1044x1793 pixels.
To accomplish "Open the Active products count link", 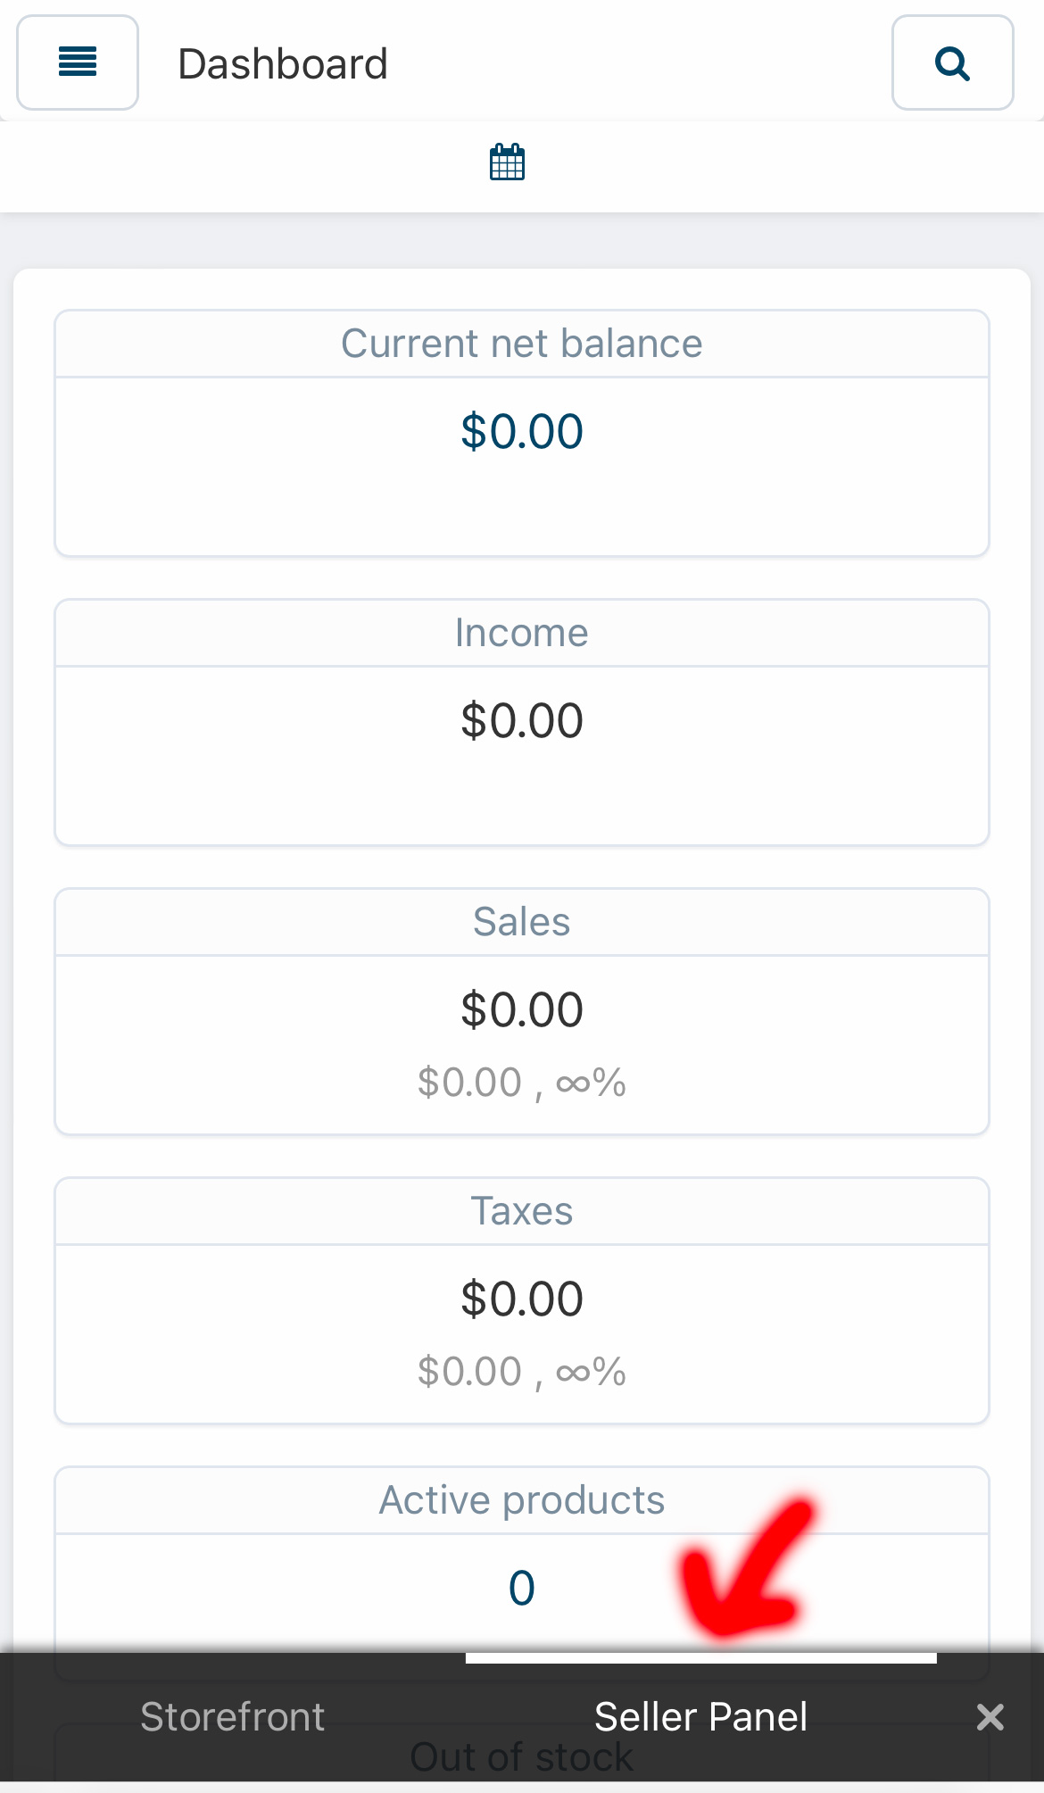I will 522,1589.
